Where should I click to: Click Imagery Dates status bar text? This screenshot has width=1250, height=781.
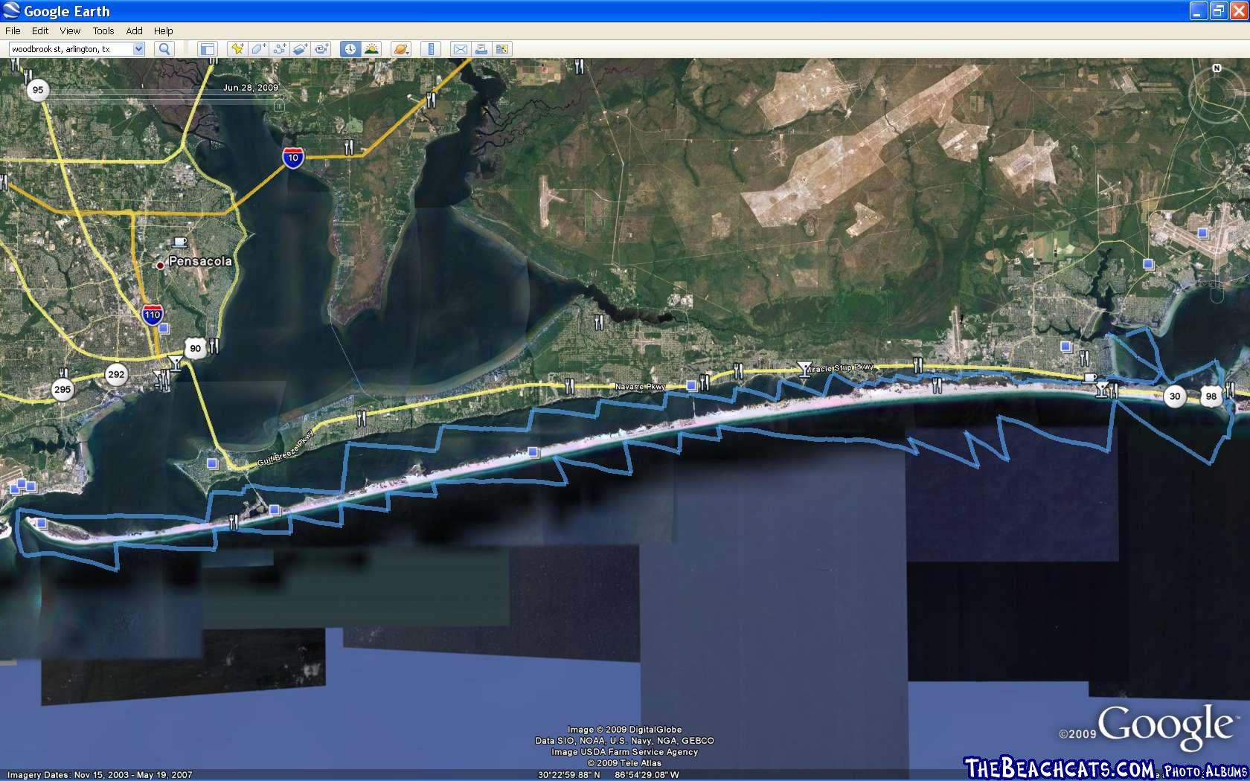pos(100,775)
